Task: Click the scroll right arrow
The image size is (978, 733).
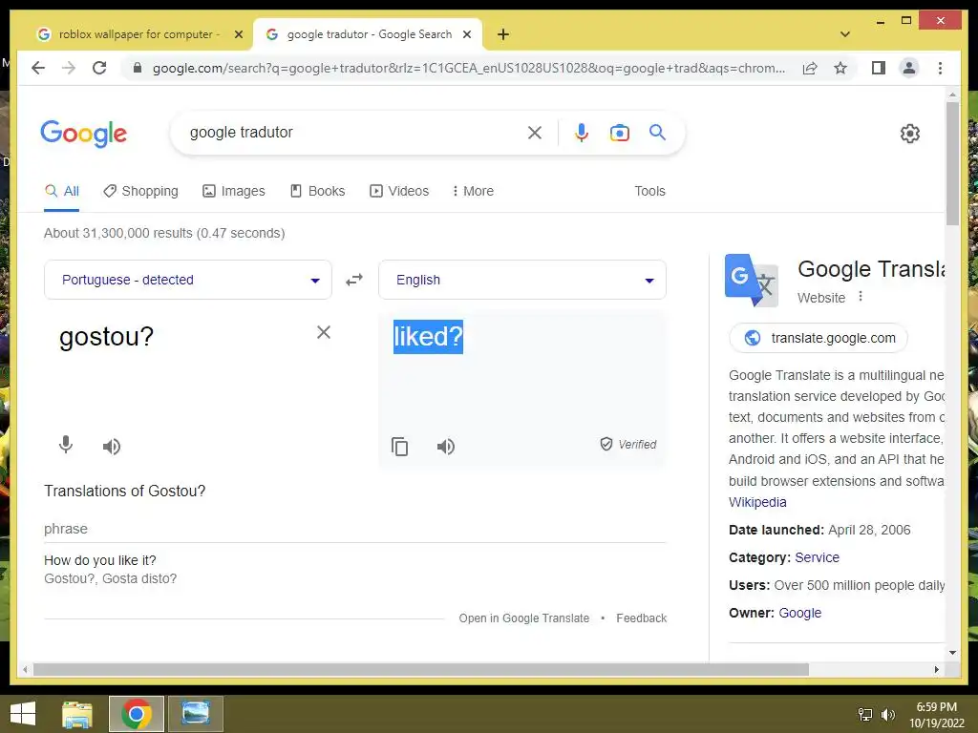Action: click(x=936, y=669)
